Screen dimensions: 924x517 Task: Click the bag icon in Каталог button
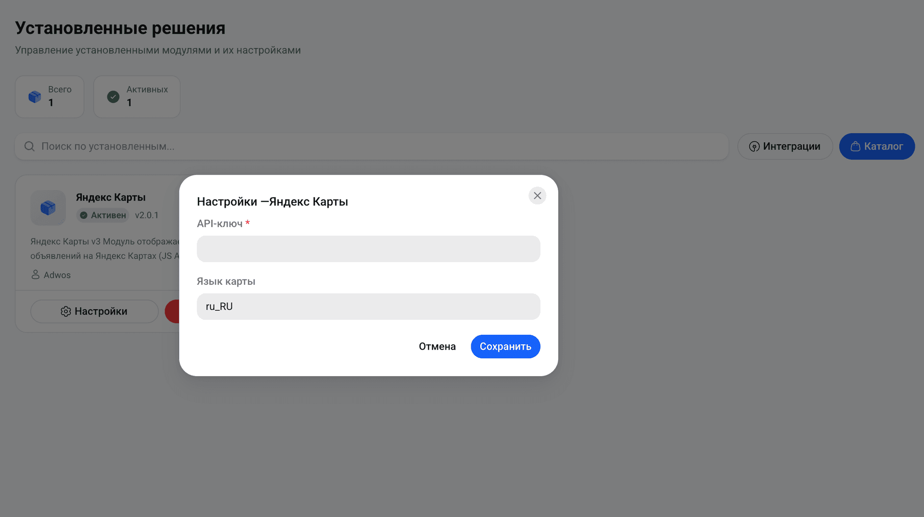[855, 146]
